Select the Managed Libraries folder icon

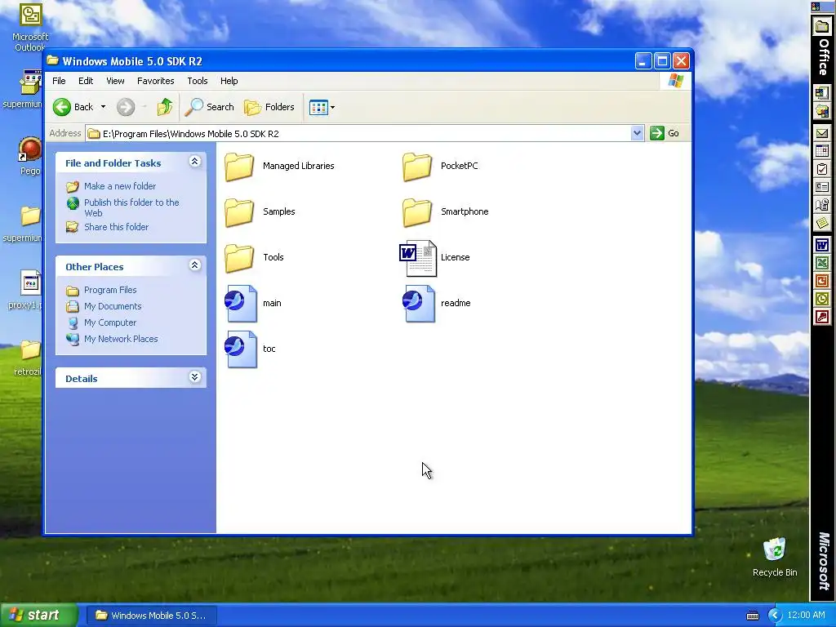click(239, 167)
